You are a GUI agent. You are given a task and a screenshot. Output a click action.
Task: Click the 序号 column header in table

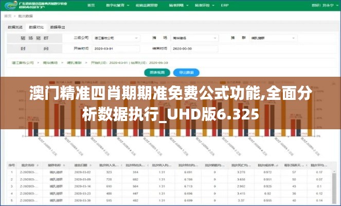click(12, 165)
